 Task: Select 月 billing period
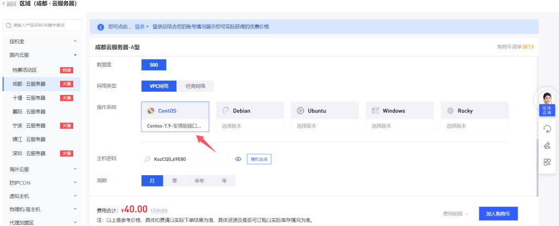[x=152, y=181]
